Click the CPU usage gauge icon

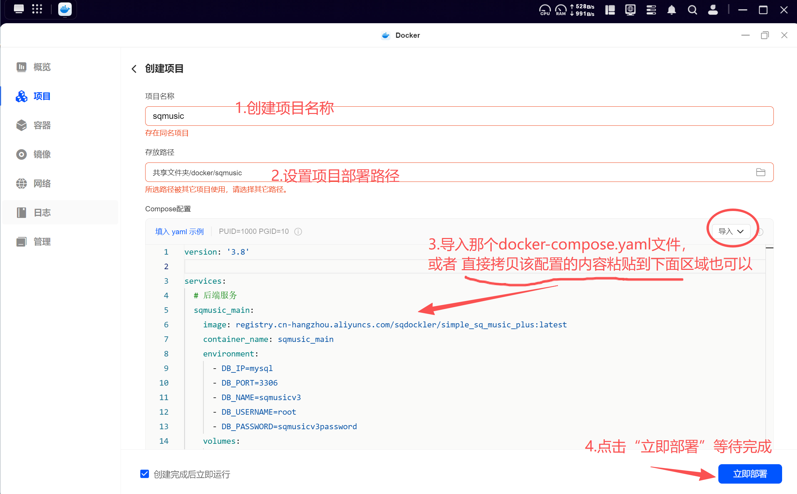click(x=545, y=10)
